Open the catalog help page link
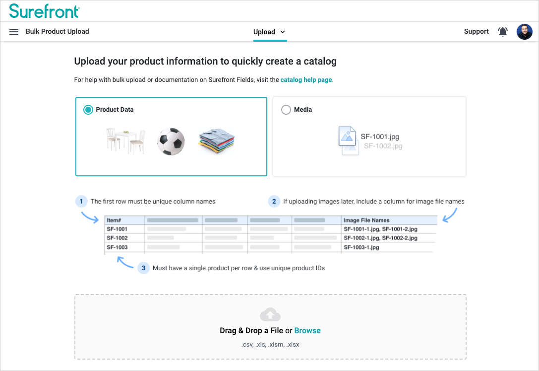The height and width of the screenshot is (371, 539). [306, 79]
